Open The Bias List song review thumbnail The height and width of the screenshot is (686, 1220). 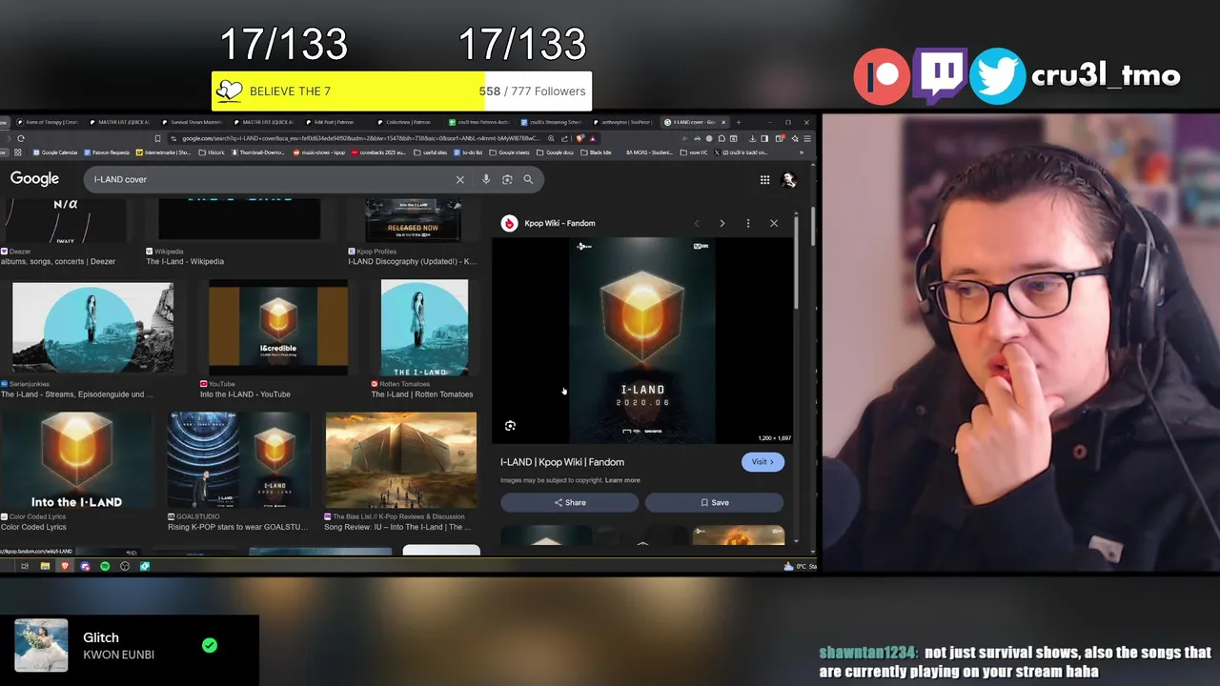pos(401,461)
